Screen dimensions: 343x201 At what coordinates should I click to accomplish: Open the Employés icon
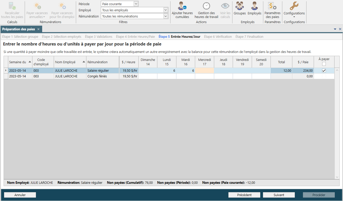(x=255, y=6)
